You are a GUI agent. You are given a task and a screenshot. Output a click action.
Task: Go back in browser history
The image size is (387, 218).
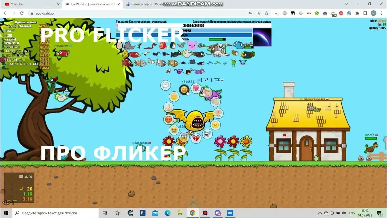point(5,13)
